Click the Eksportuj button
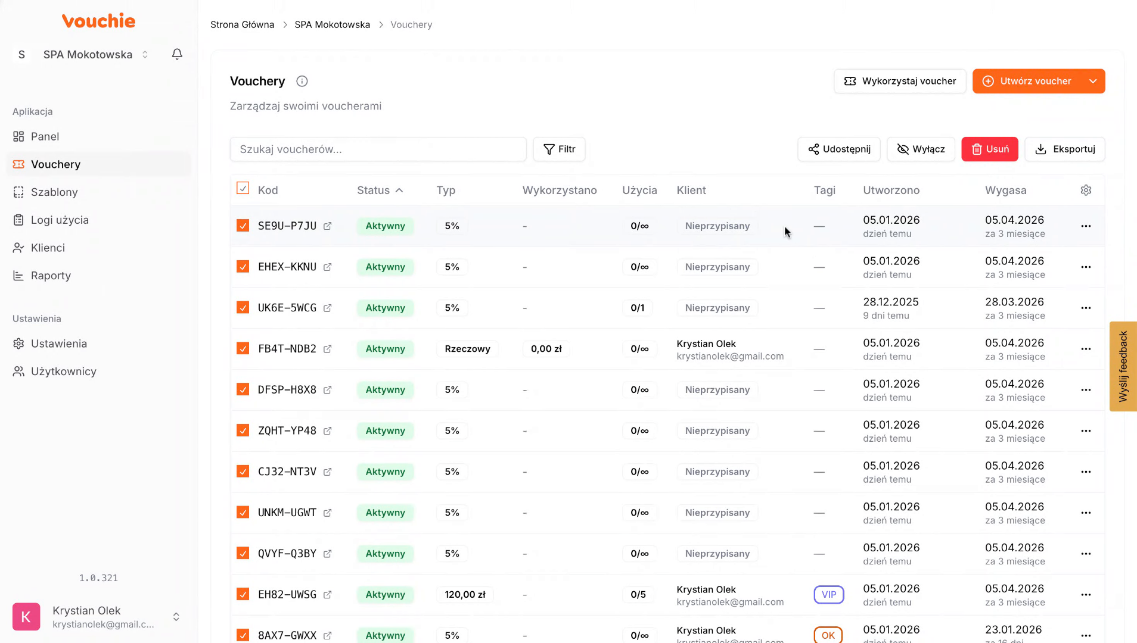 1064,149
